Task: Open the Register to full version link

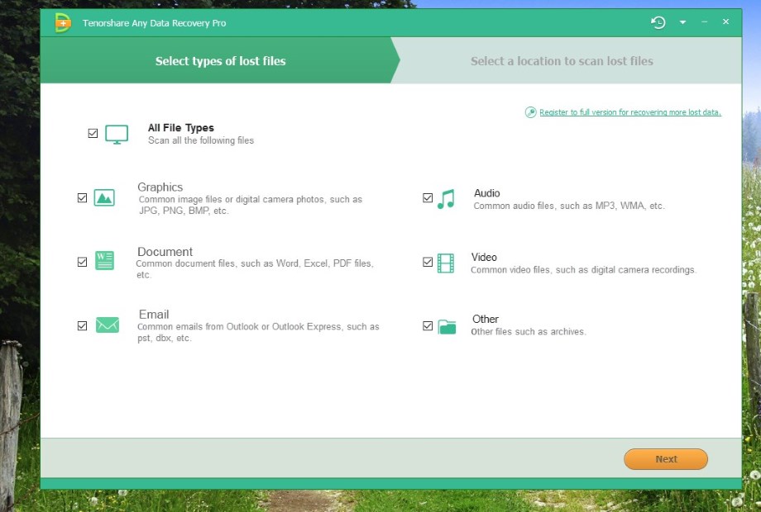Action: (630, 112)
